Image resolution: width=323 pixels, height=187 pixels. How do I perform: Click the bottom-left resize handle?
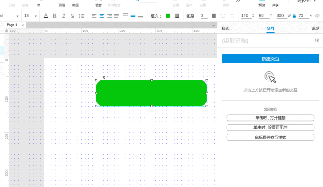click(96, 106)
